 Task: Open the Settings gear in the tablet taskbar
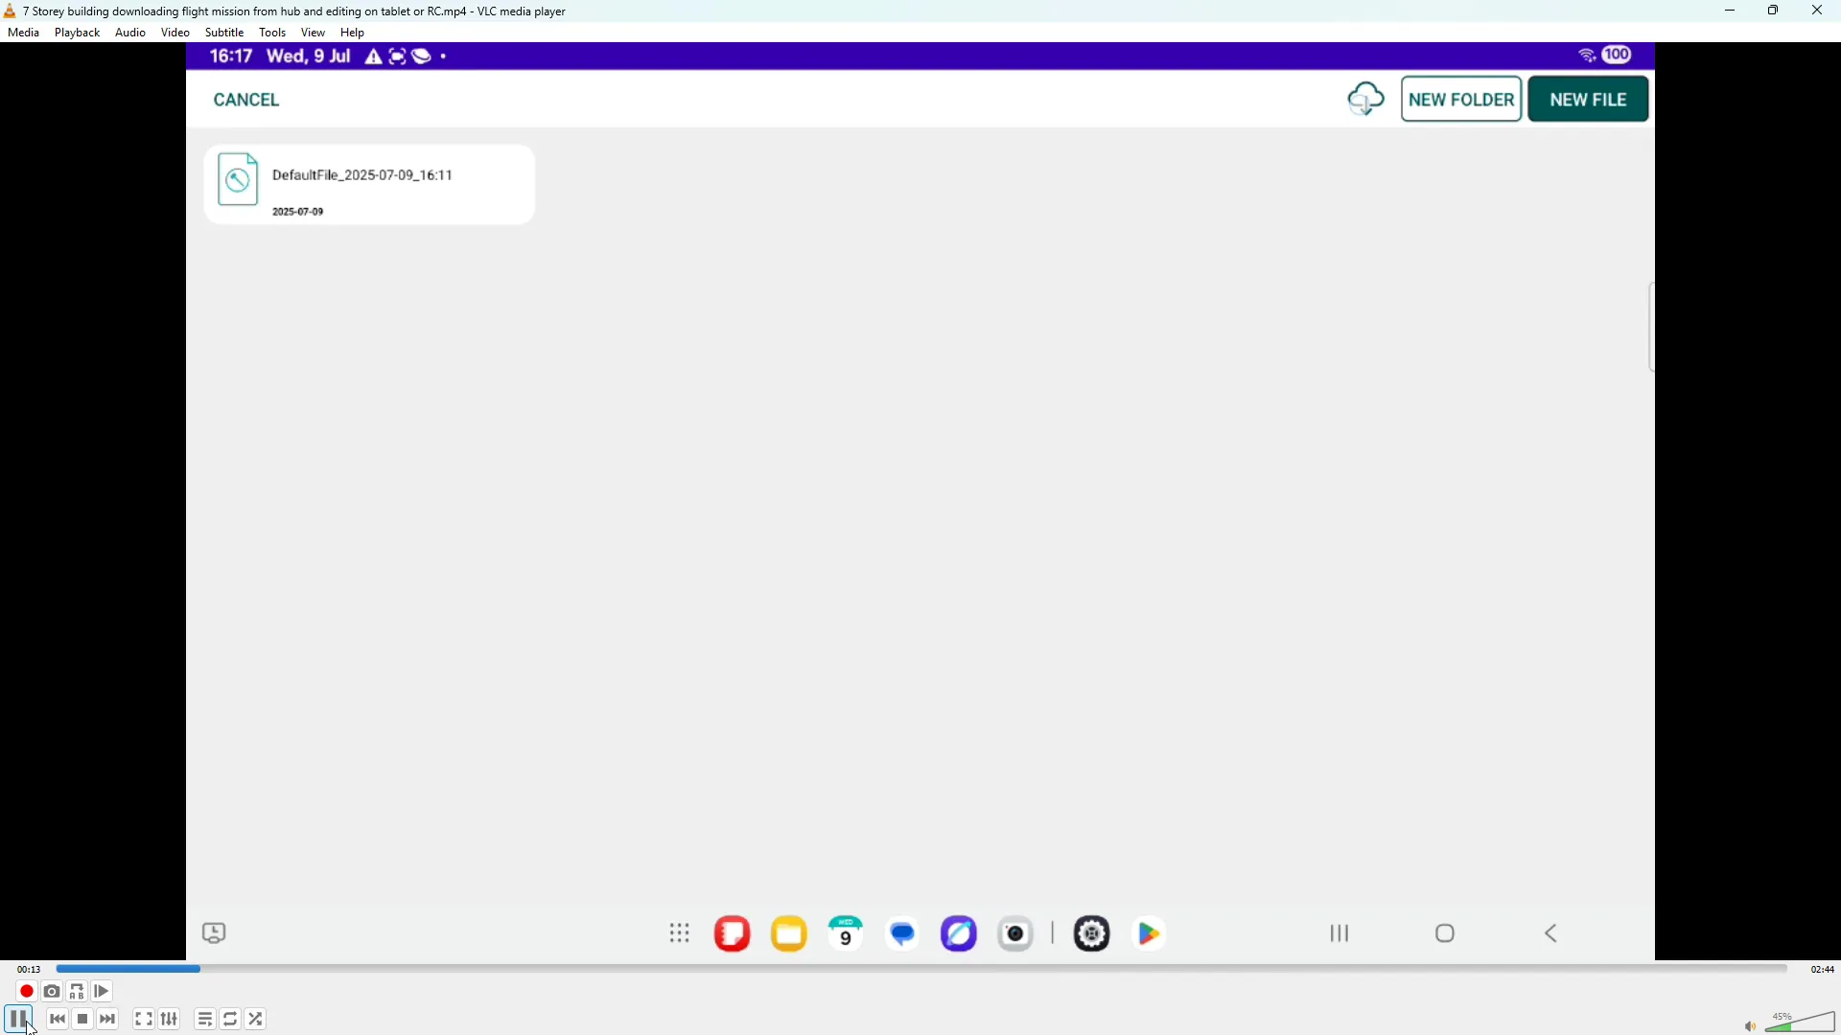1092,932
